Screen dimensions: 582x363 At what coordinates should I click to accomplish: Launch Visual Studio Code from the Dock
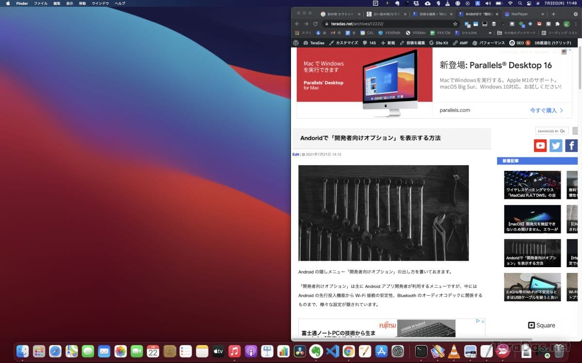(x=332, y=351)
